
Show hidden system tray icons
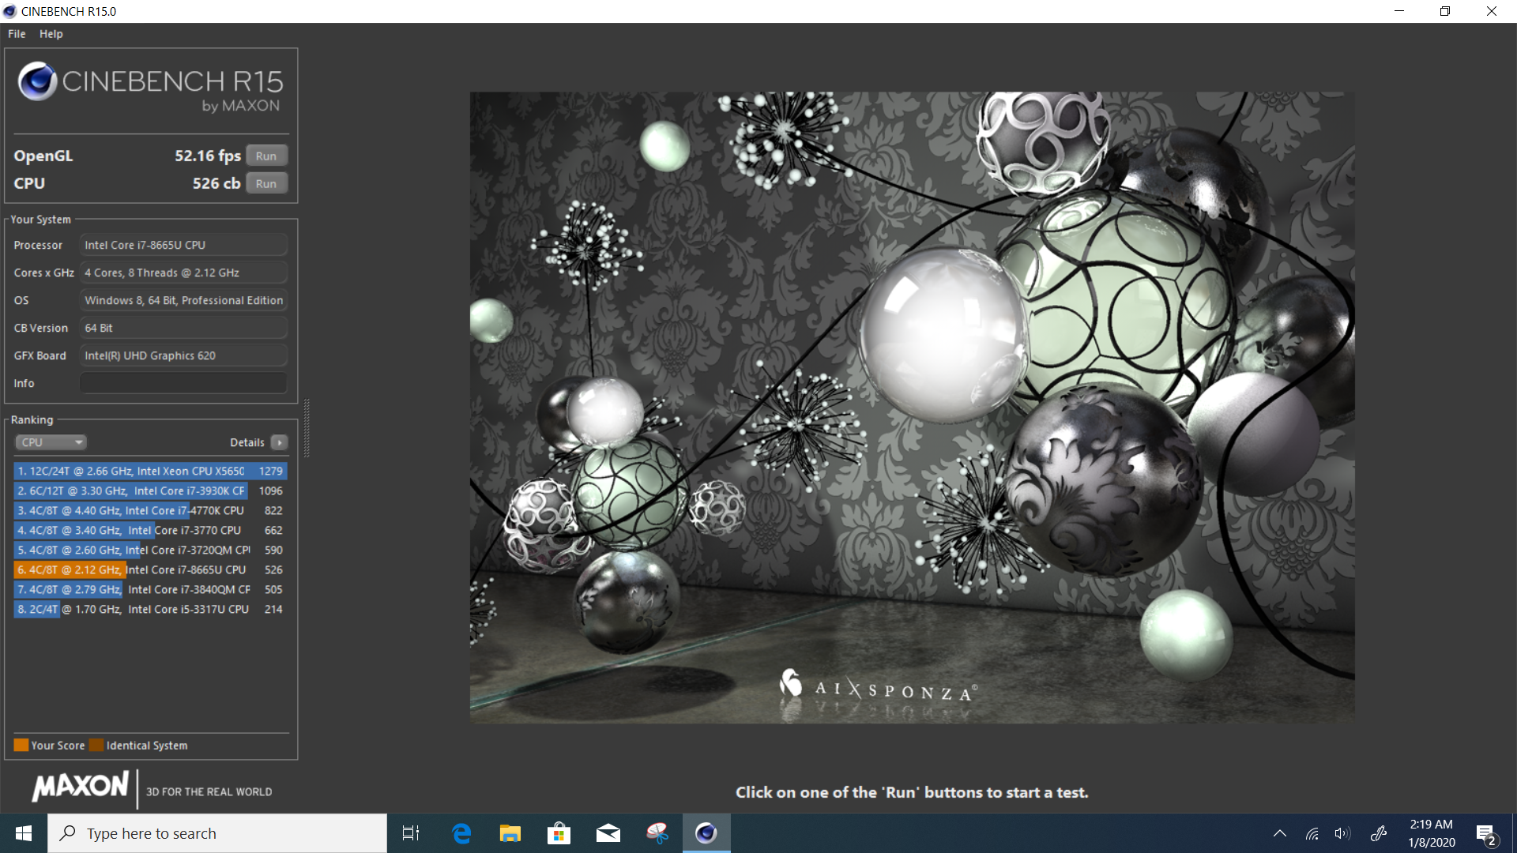(x=1280, y=833)
